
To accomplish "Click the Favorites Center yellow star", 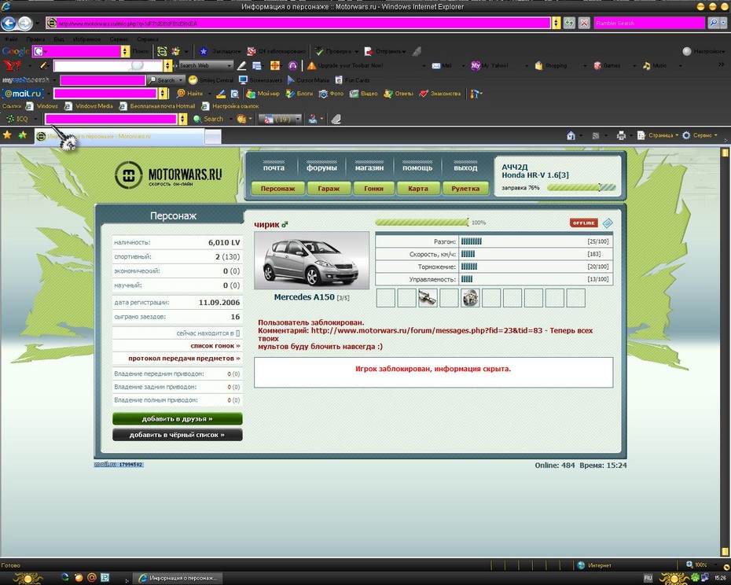I will 7,135.
